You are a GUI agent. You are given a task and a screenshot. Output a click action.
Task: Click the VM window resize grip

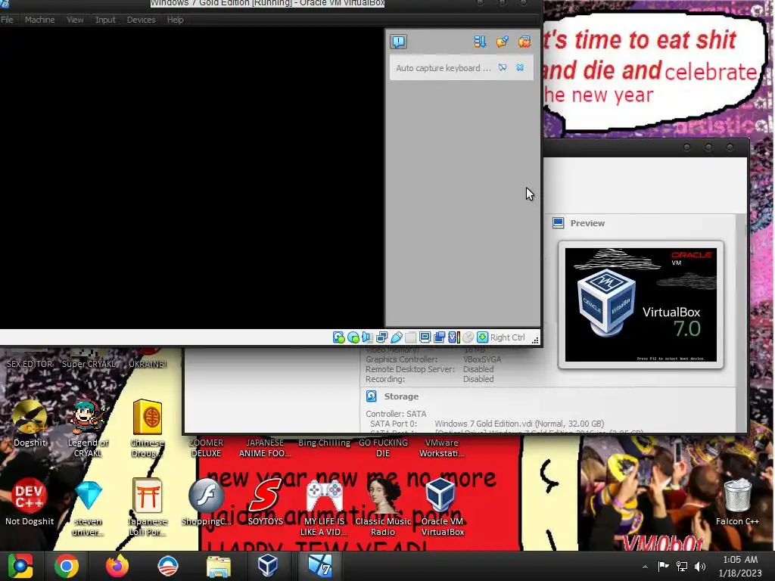[535, 340]
